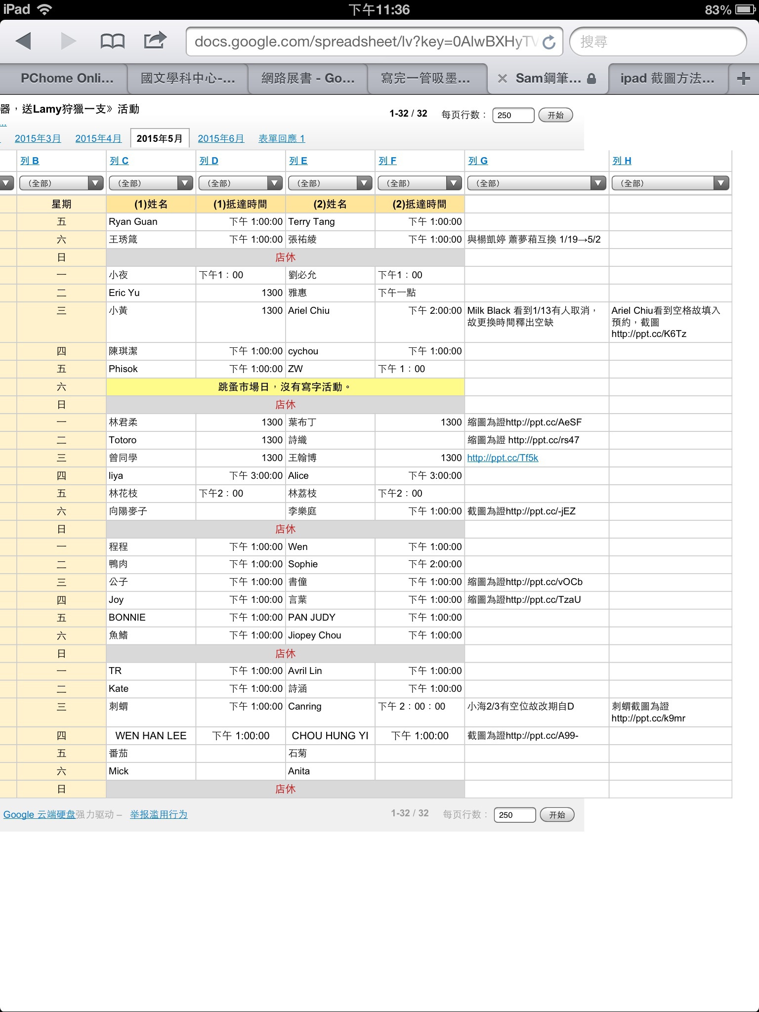Tap the Safari back arrow
The height and width of the screenshot is (1012, 759).
point(23,41)
